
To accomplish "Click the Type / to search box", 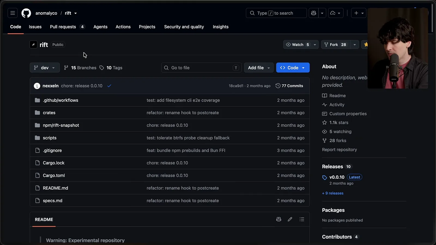I will click(x=276, y=13).
